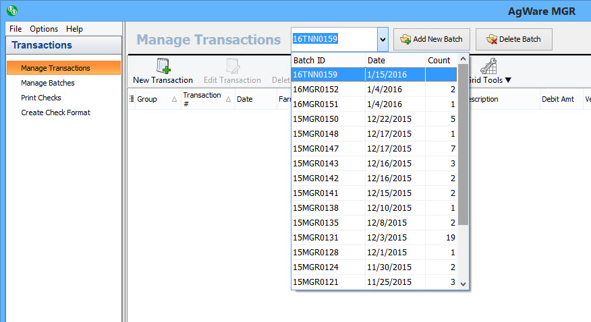Choose batch 16MGR0152 from the list
The width and height of the screenshot is (591, 322).
pyautogui.click(x=316, y=90)
